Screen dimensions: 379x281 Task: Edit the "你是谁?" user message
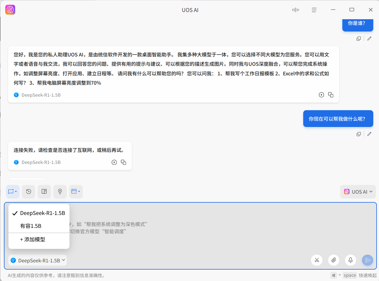tap(369, 38)
